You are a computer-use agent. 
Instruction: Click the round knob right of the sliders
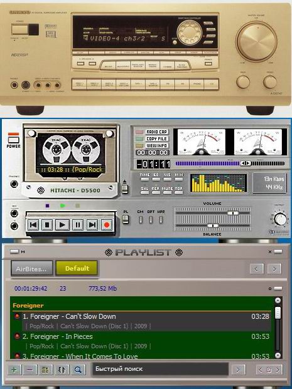(280, 219)
